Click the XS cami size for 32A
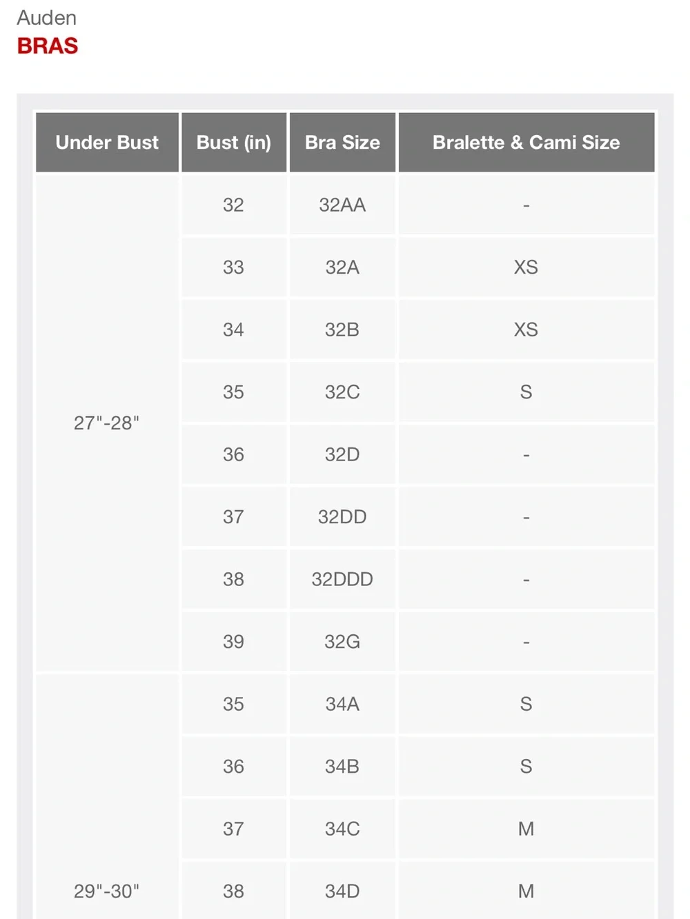This screenshot has width=690, height=919. pyautogui.click(x=526, y=267)
